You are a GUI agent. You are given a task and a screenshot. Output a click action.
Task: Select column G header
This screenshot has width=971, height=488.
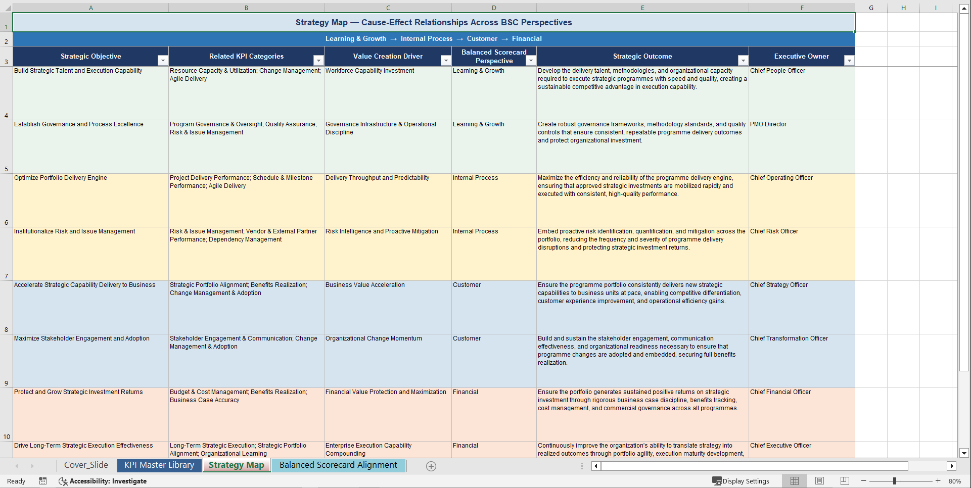tap(871, 8)
